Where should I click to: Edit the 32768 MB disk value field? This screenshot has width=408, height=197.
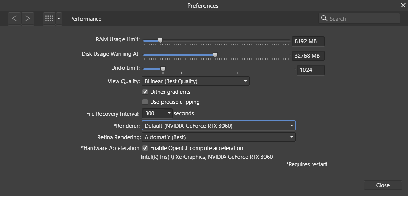308,56
